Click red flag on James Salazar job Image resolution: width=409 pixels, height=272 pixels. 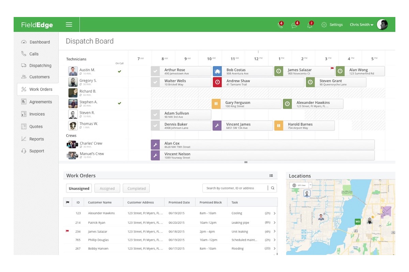click(332, 68)
